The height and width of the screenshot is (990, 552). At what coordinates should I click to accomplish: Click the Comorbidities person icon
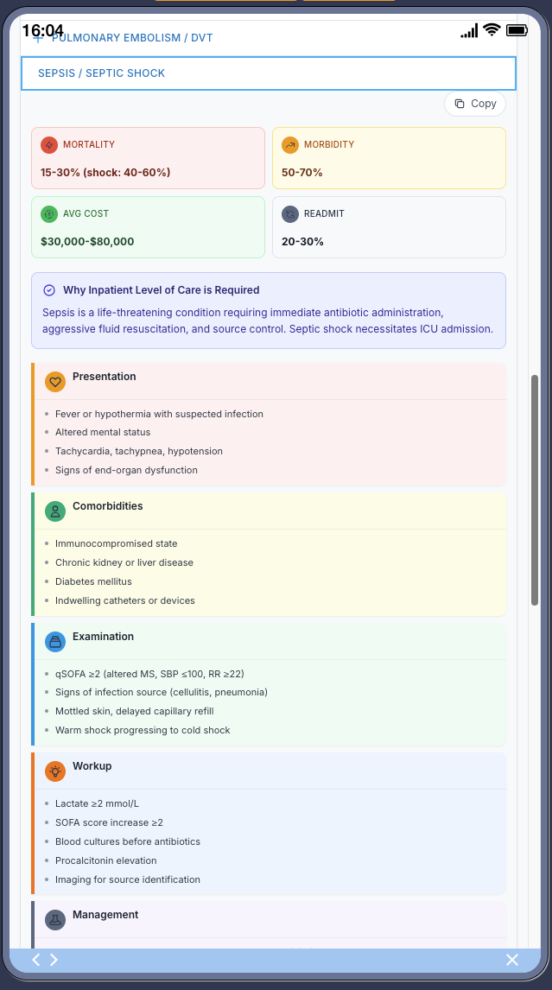(x=55, y=511)
